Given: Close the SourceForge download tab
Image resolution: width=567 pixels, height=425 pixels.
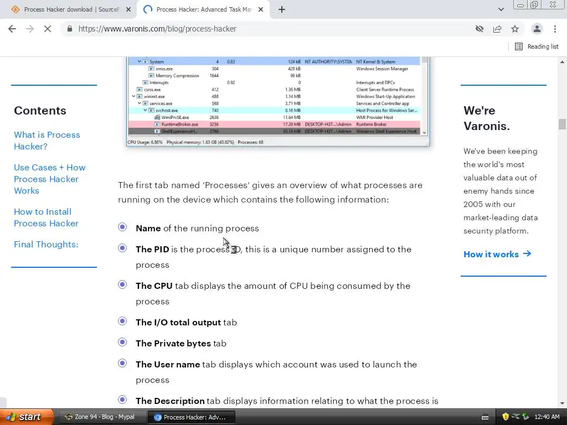Looking at the screenshot, I should coord(128,9).
